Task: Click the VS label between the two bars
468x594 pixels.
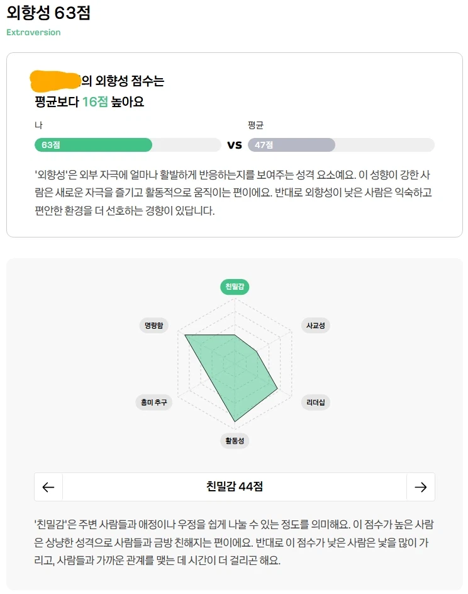Action: [x=234, y=145]
